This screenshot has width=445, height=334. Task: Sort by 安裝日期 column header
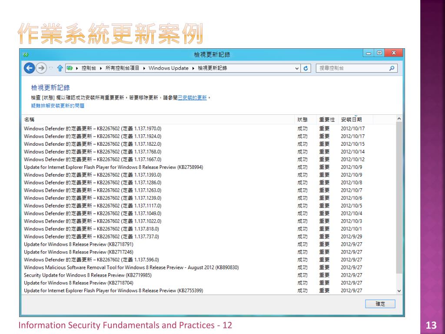[x=355, y=120]
